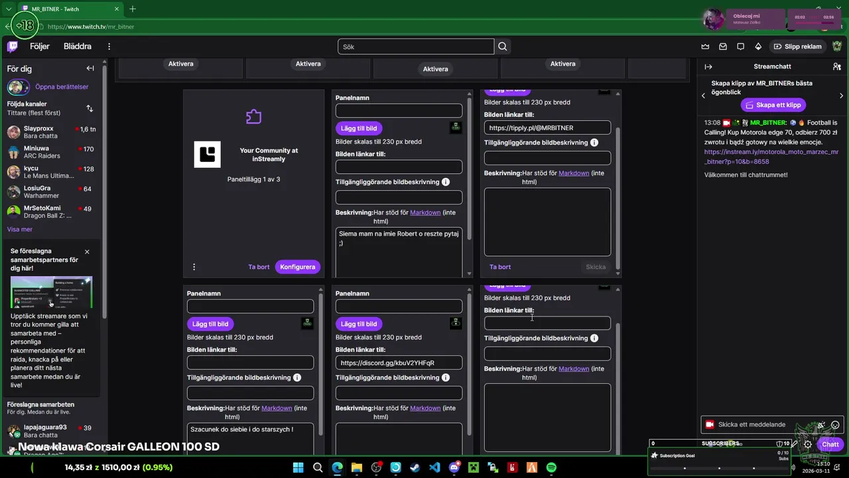Screen dimensions: 849x478
Task: Open the instream.ly motorola chat link
Action: tap(771, 157)
